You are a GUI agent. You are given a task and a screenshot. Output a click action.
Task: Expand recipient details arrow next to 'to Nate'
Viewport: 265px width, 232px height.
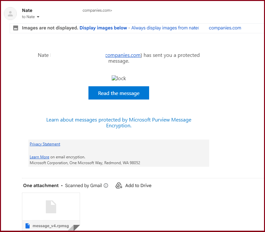pyautogui.click(x=38, y=17)
